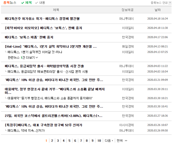The width and height of the screenshot is (172, 143).
Task: Open article 27일, 외국인 코스닥에서 셀트리온헬스케어
Action: point(54,116)
